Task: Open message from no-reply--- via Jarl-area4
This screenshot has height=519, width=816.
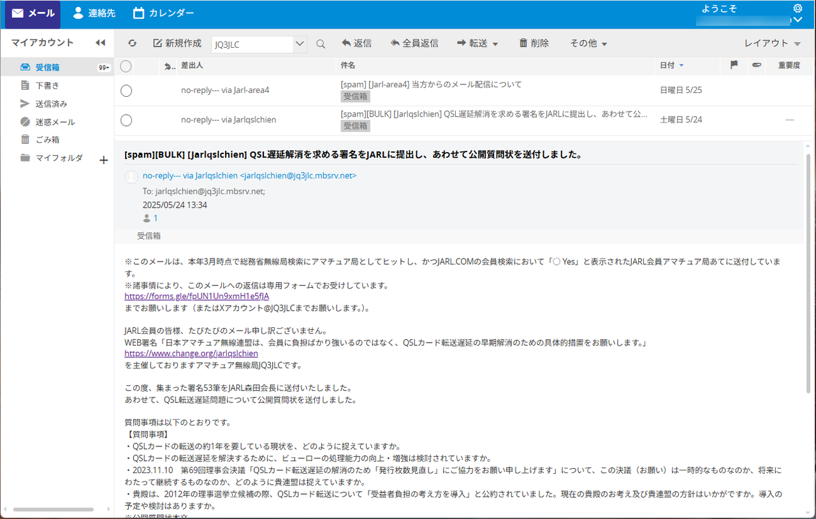Action: tap(225, 90)
